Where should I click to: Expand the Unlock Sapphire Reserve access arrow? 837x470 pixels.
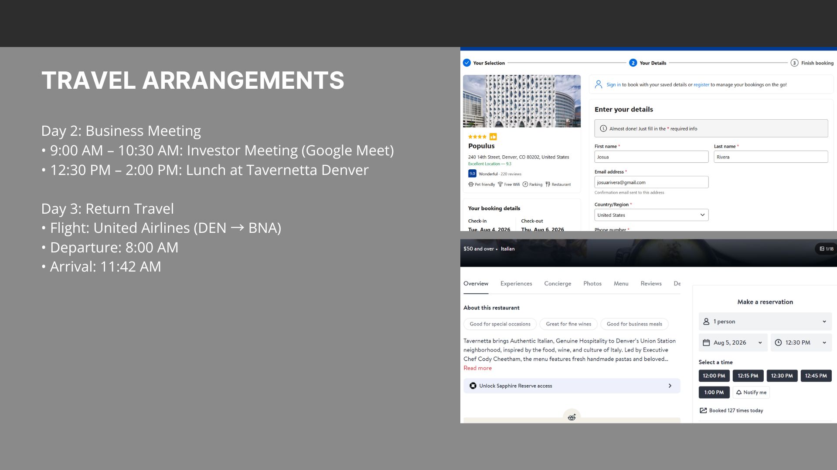(670, 386)
